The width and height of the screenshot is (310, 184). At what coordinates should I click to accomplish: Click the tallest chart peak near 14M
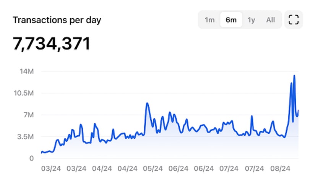pyautogui.click(x=294, y=75)
